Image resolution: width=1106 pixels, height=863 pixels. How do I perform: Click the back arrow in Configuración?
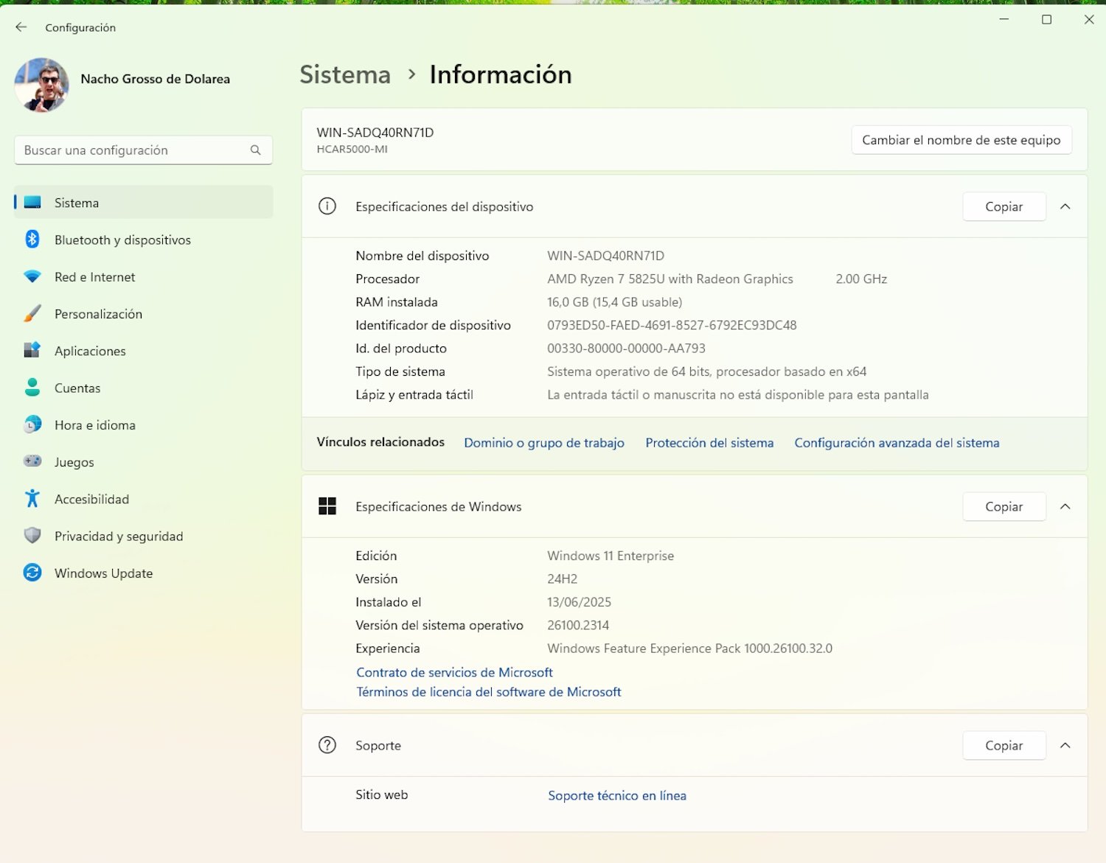[21, 27]
